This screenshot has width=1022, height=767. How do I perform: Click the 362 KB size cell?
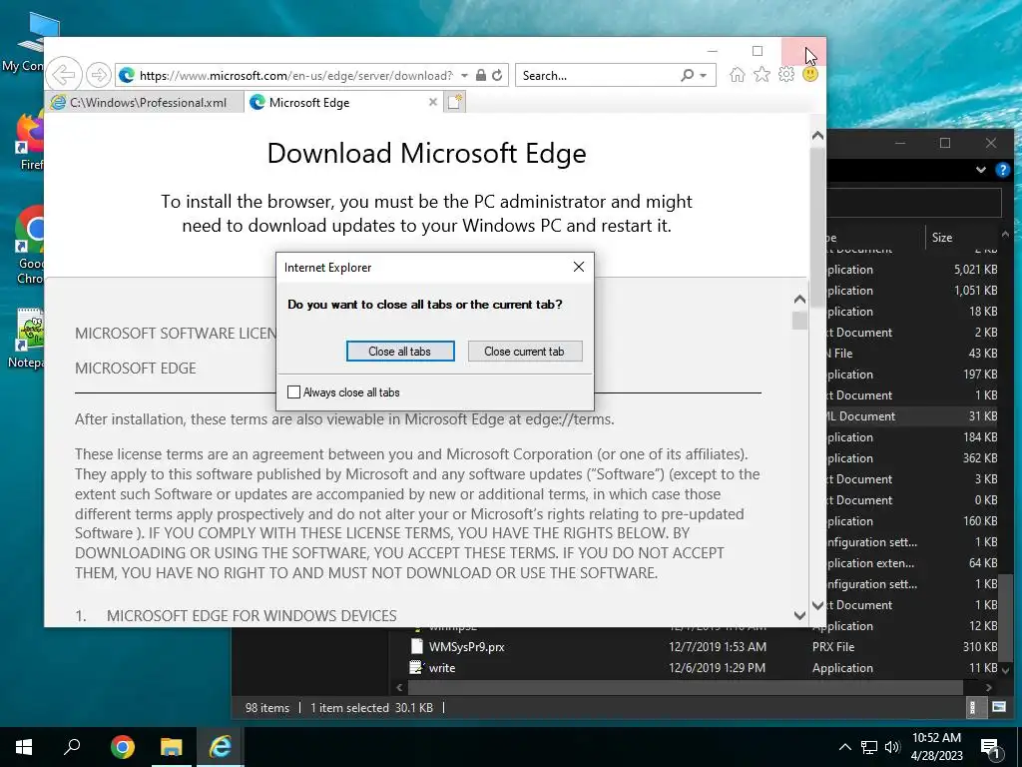point(980,457)
